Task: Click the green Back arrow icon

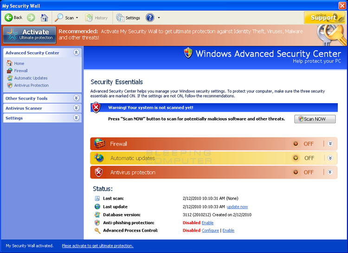Action: click(9, 18)
